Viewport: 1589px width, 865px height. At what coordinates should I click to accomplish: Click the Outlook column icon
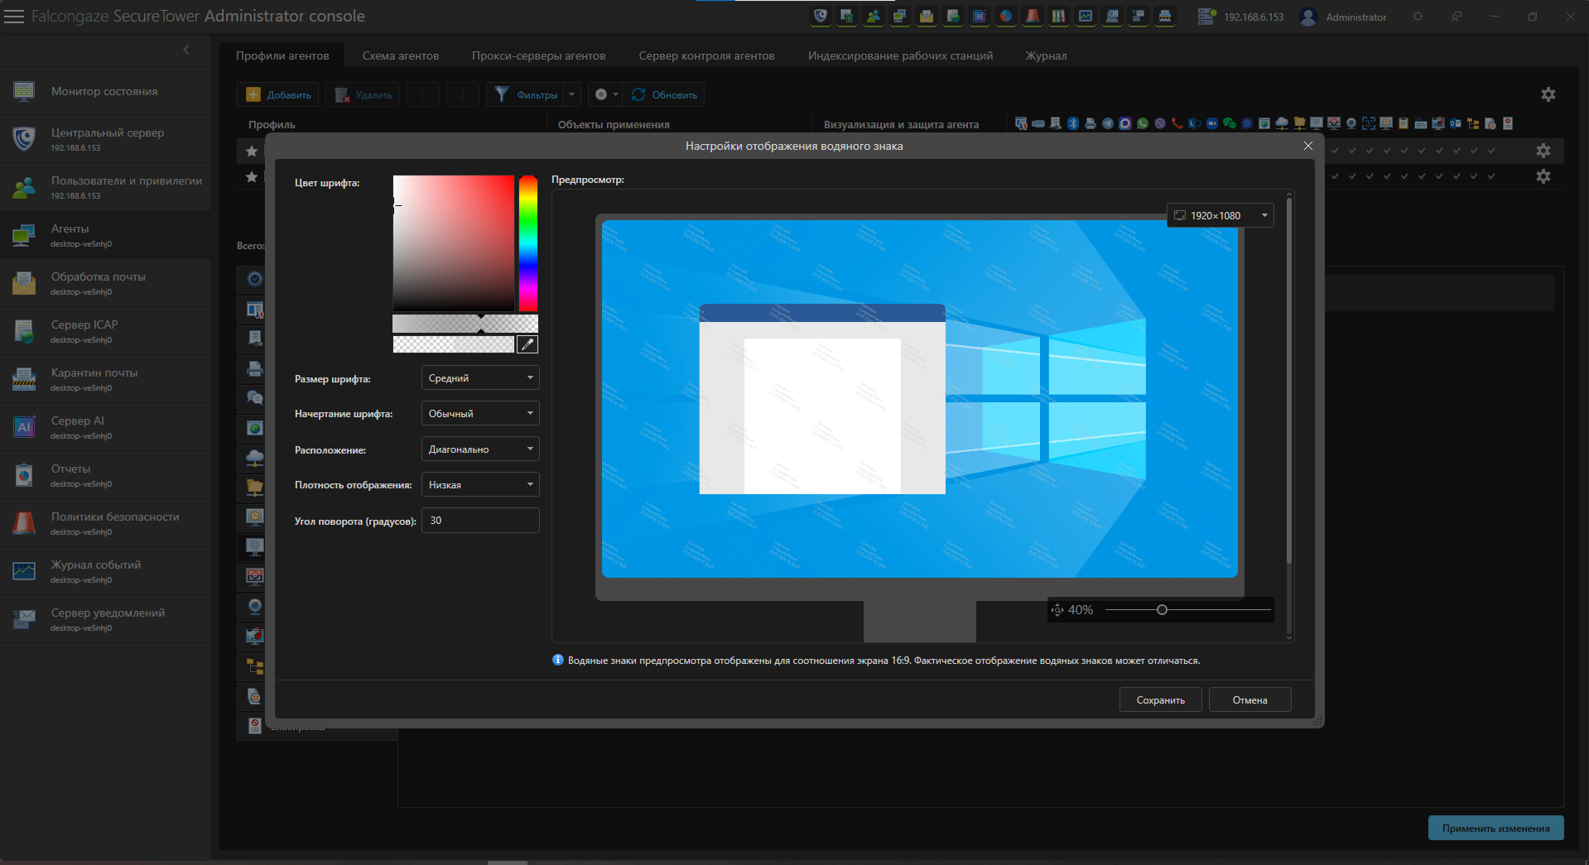(1456, 123)
